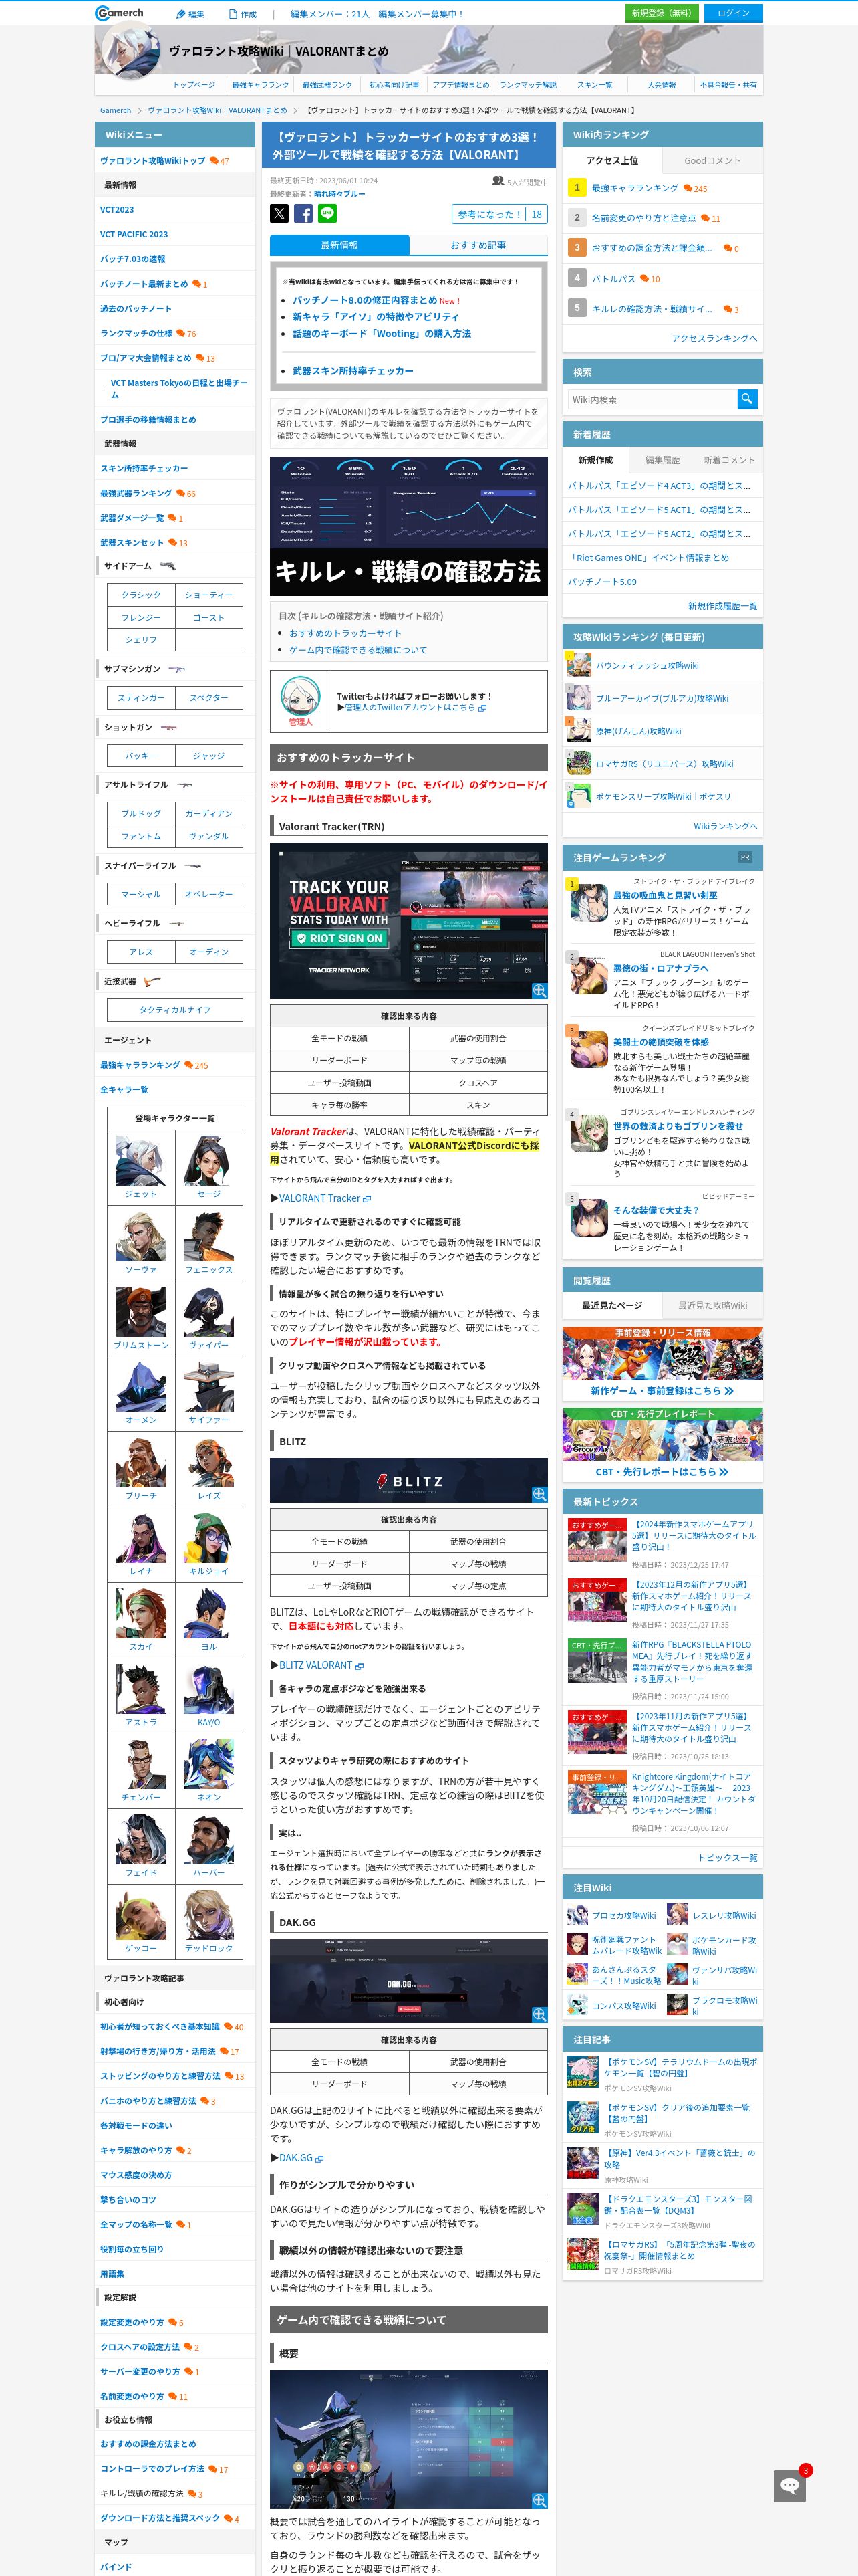Open the ヴァンダル rifle weapon cell
This screenshot has height=2576, width=858.
coord(208,836)
